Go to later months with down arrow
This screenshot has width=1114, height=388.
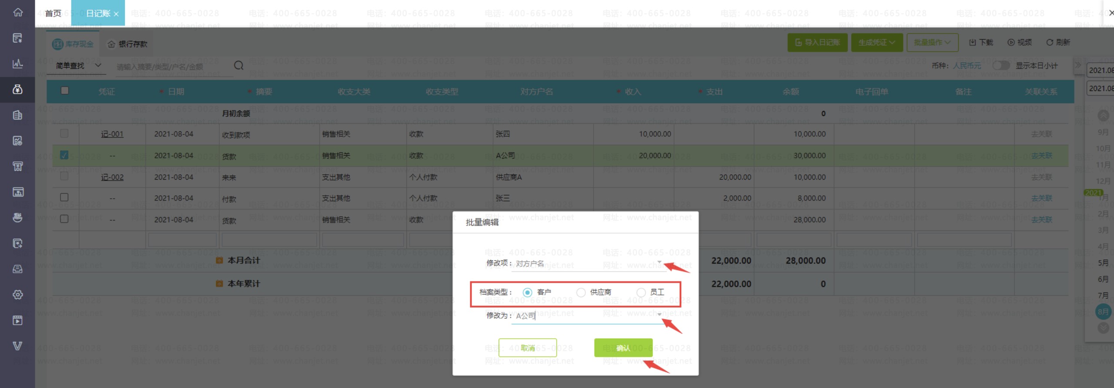(1103, 328)
